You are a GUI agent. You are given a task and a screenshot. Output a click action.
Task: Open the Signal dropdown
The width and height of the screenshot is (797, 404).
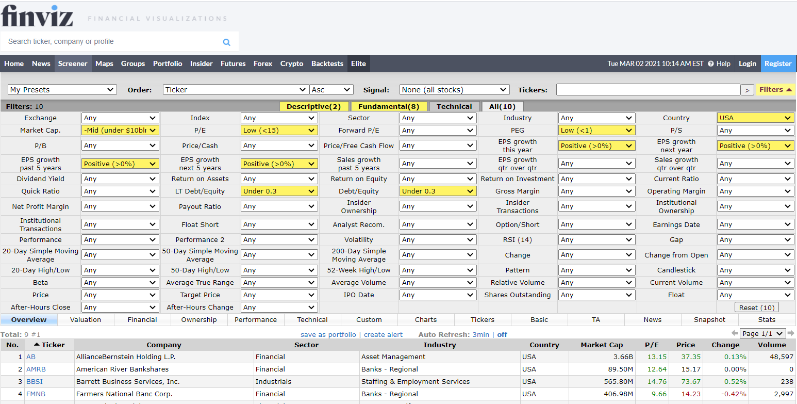point(454,90)
